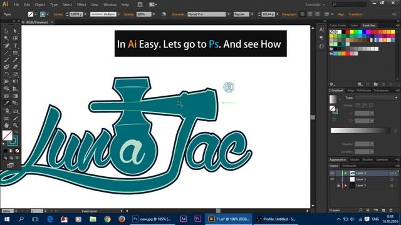The image size is (401, 225).
Task: Select the Column Graph tool
Action: (15, 111)
